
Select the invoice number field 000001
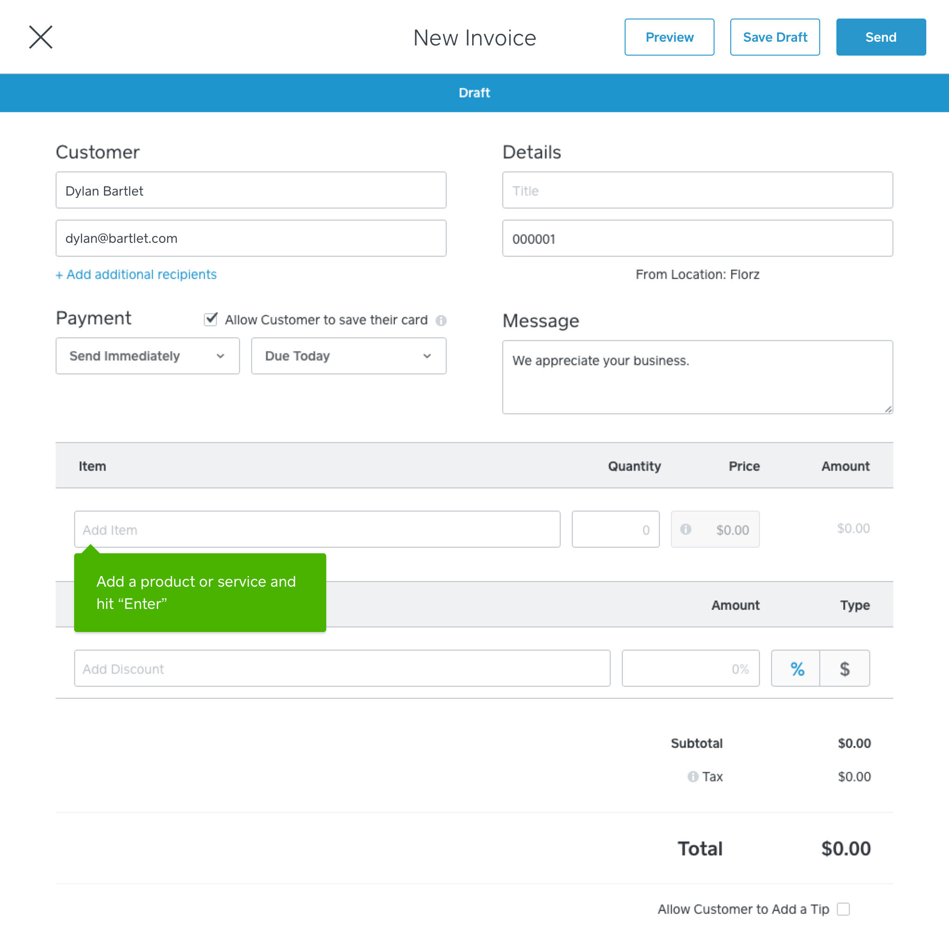(698, 238)
